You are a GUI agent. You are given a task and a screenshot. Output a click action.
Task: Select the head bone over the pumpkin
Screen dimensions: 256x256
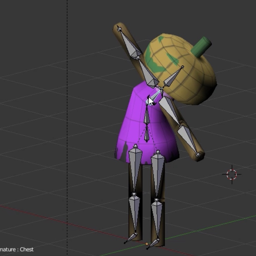pyautogui.click(x=173, y=77)
